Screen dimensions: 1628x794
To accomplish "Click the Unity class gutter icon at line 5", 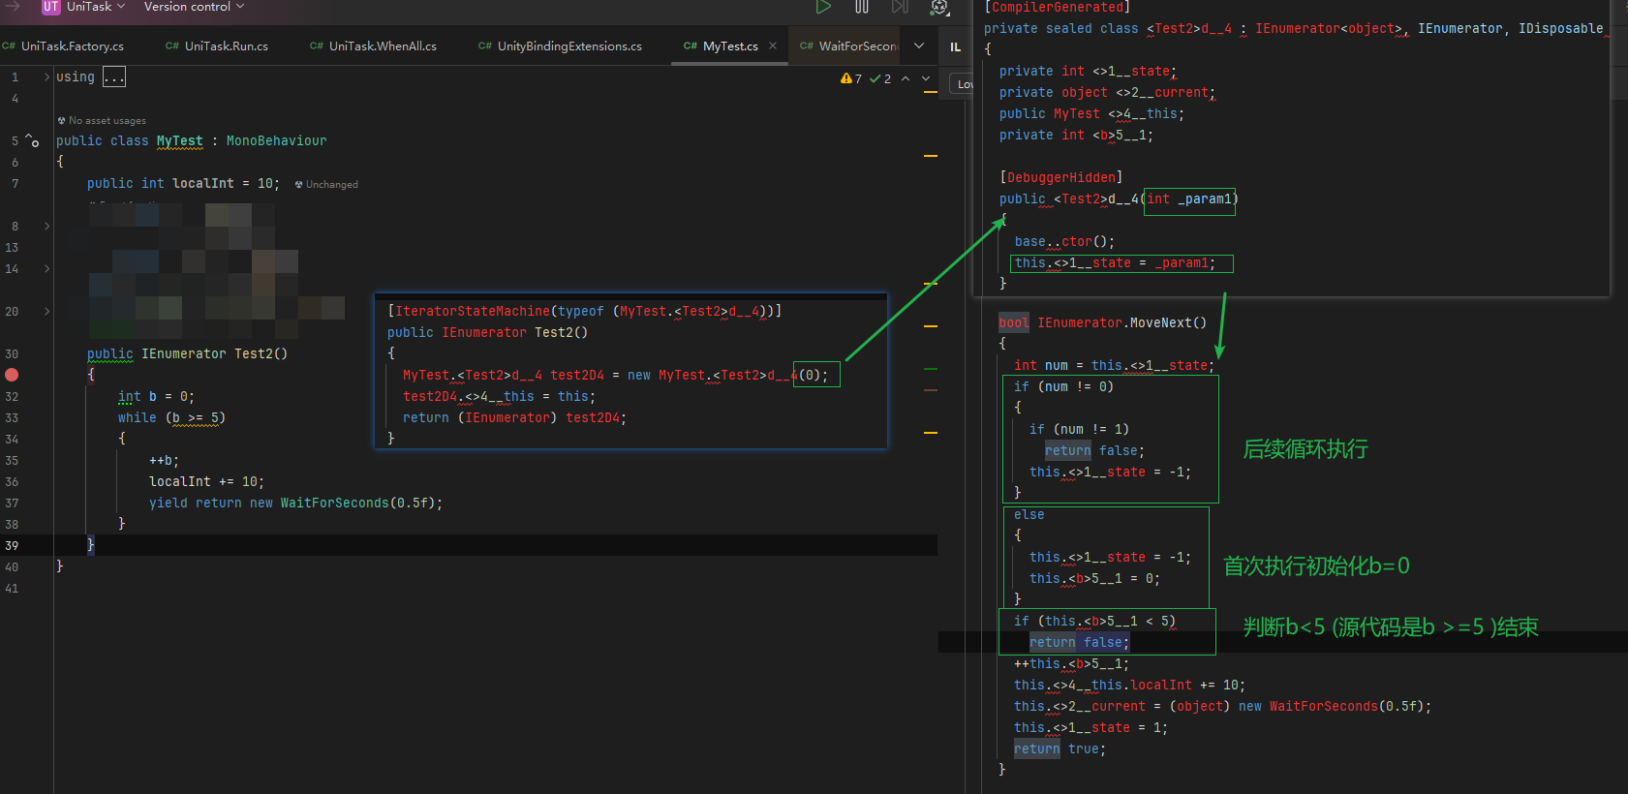I will tap(33, 140).
